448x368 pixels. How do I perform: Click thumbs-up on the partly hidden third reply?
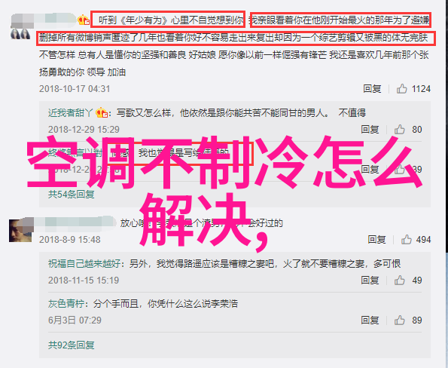(399, 170)
